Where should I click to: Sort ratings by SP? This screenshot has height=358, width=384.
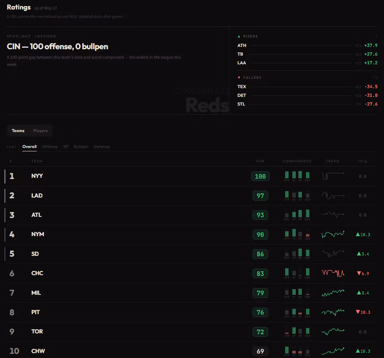click(x=66, y=146)
